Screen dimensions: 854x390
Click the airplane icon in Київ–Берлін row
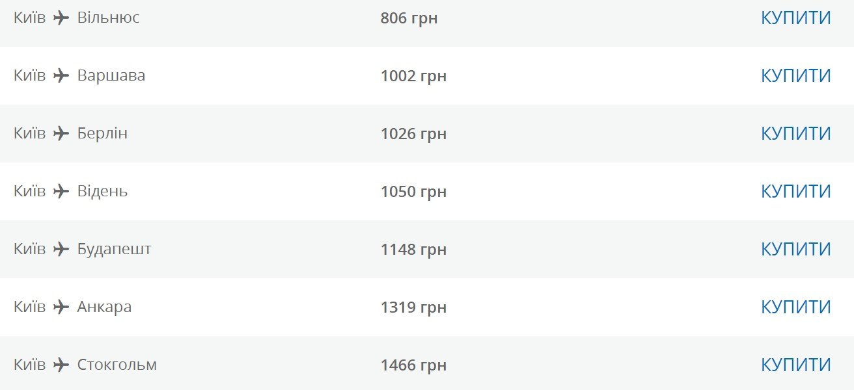pyautogui.click(x=61, y=134)
